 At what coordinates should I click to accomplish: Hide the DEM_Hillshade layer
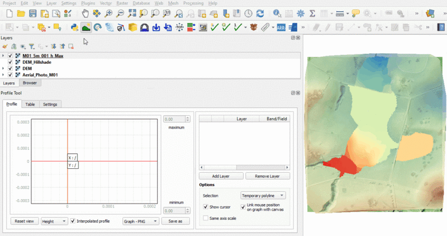[10, 62]
